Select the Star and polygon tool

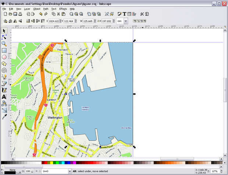point(4,64)
